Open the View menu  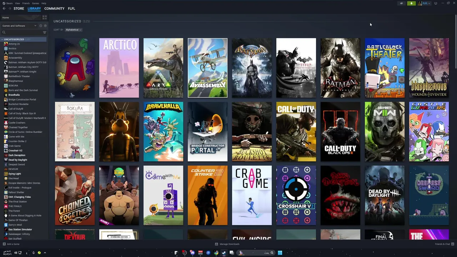pyautogui.click(x=17, y=3)
